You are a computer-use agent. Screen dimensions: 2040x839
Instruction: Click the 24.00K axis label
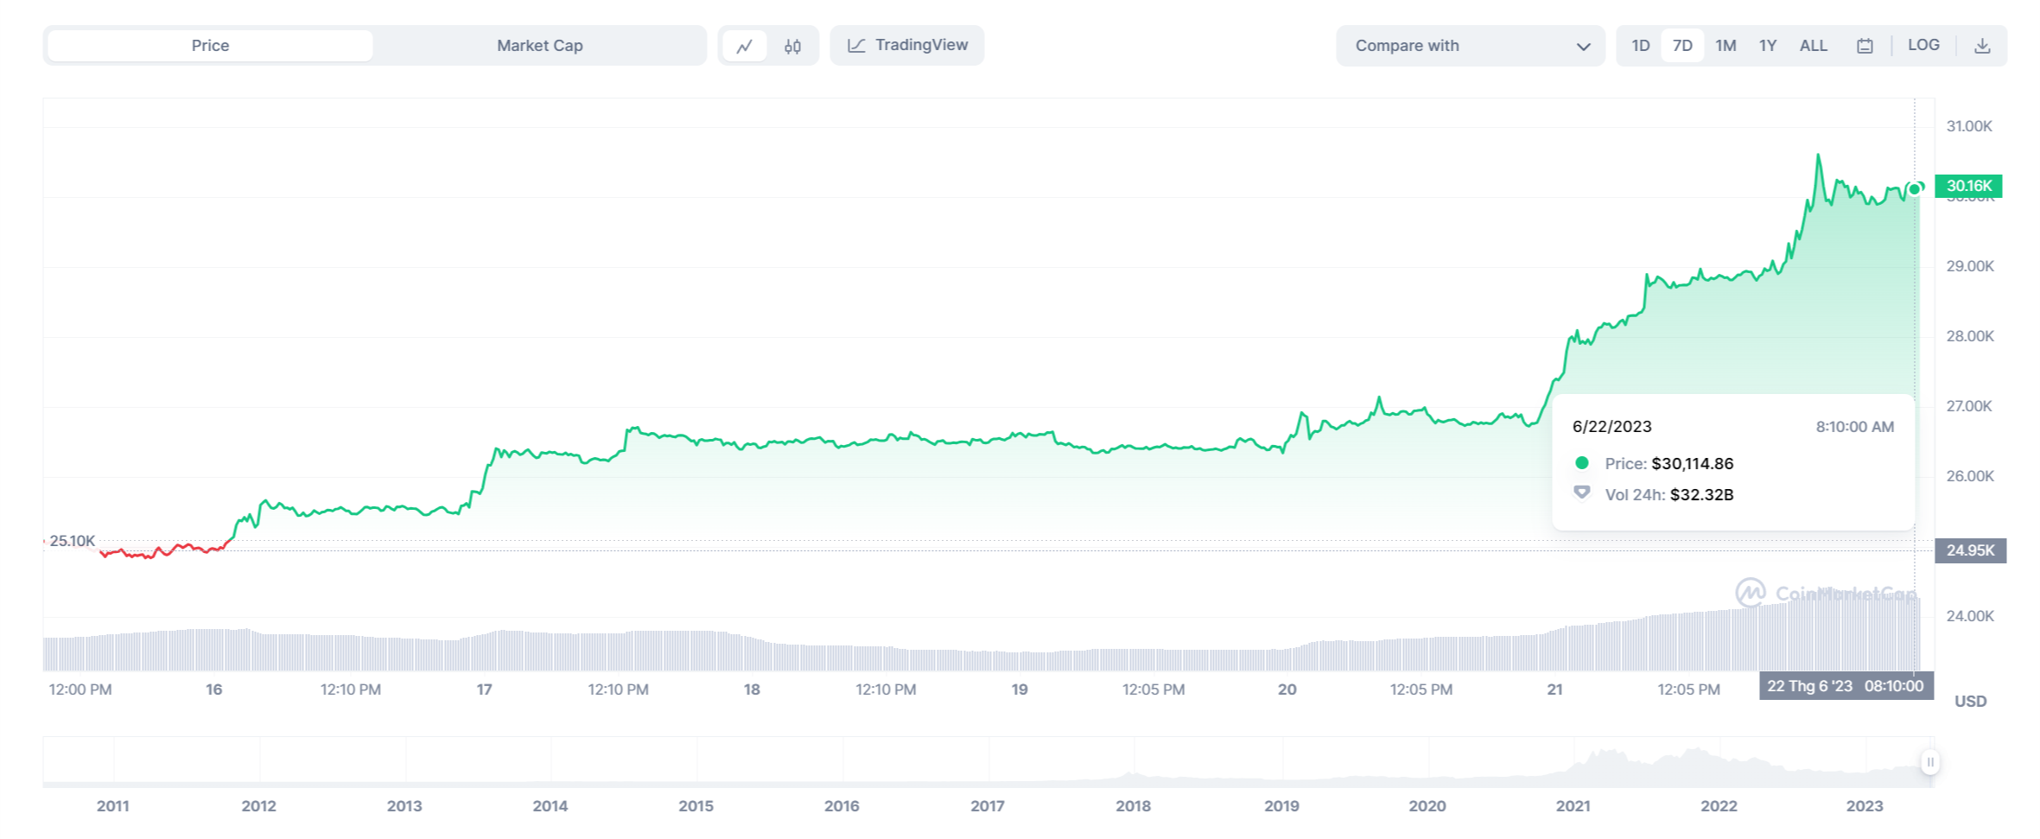[x=1969, y=616]
